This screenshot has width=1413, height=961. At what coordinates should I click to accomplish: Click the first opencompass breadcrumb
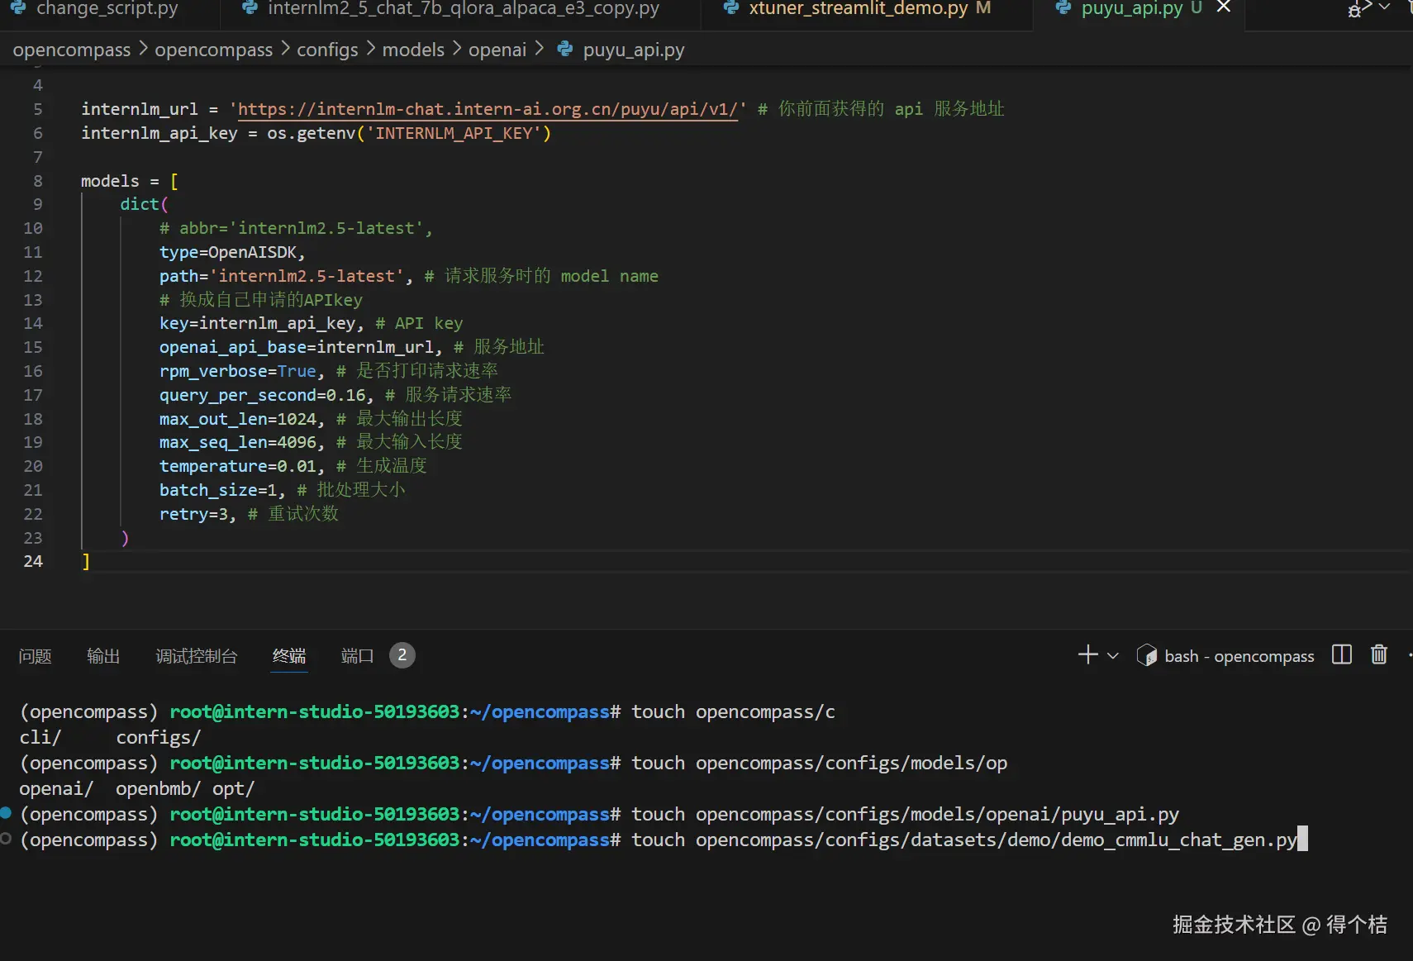(x=72, y=50)
